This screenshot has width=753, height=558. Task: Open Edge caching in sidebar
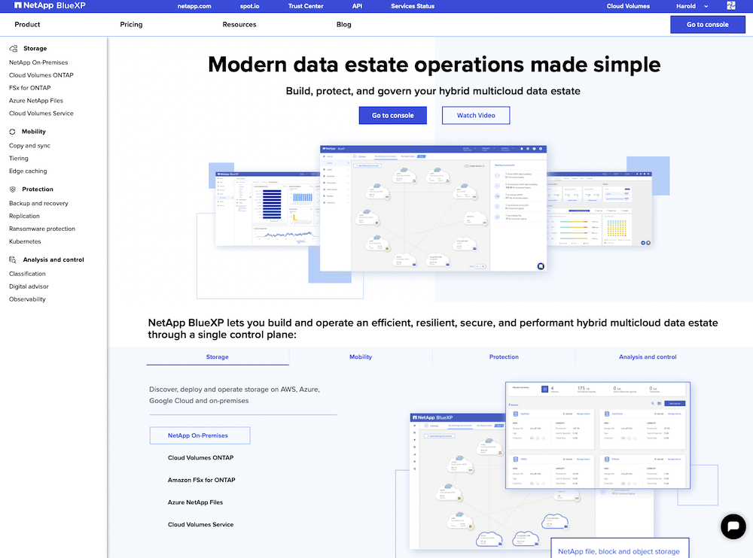click(x=28, y=171)
